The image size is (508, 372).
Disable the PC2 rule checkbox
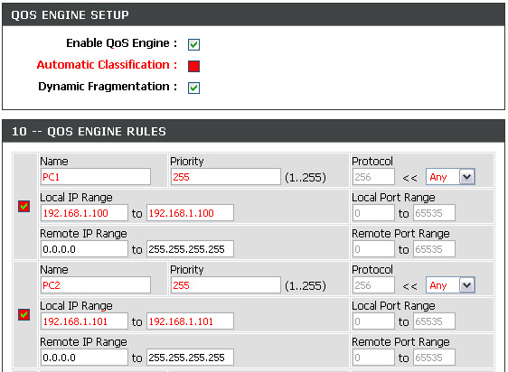24,314
